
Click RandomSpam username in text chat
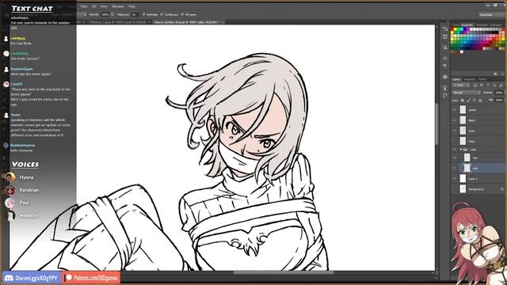21,69
